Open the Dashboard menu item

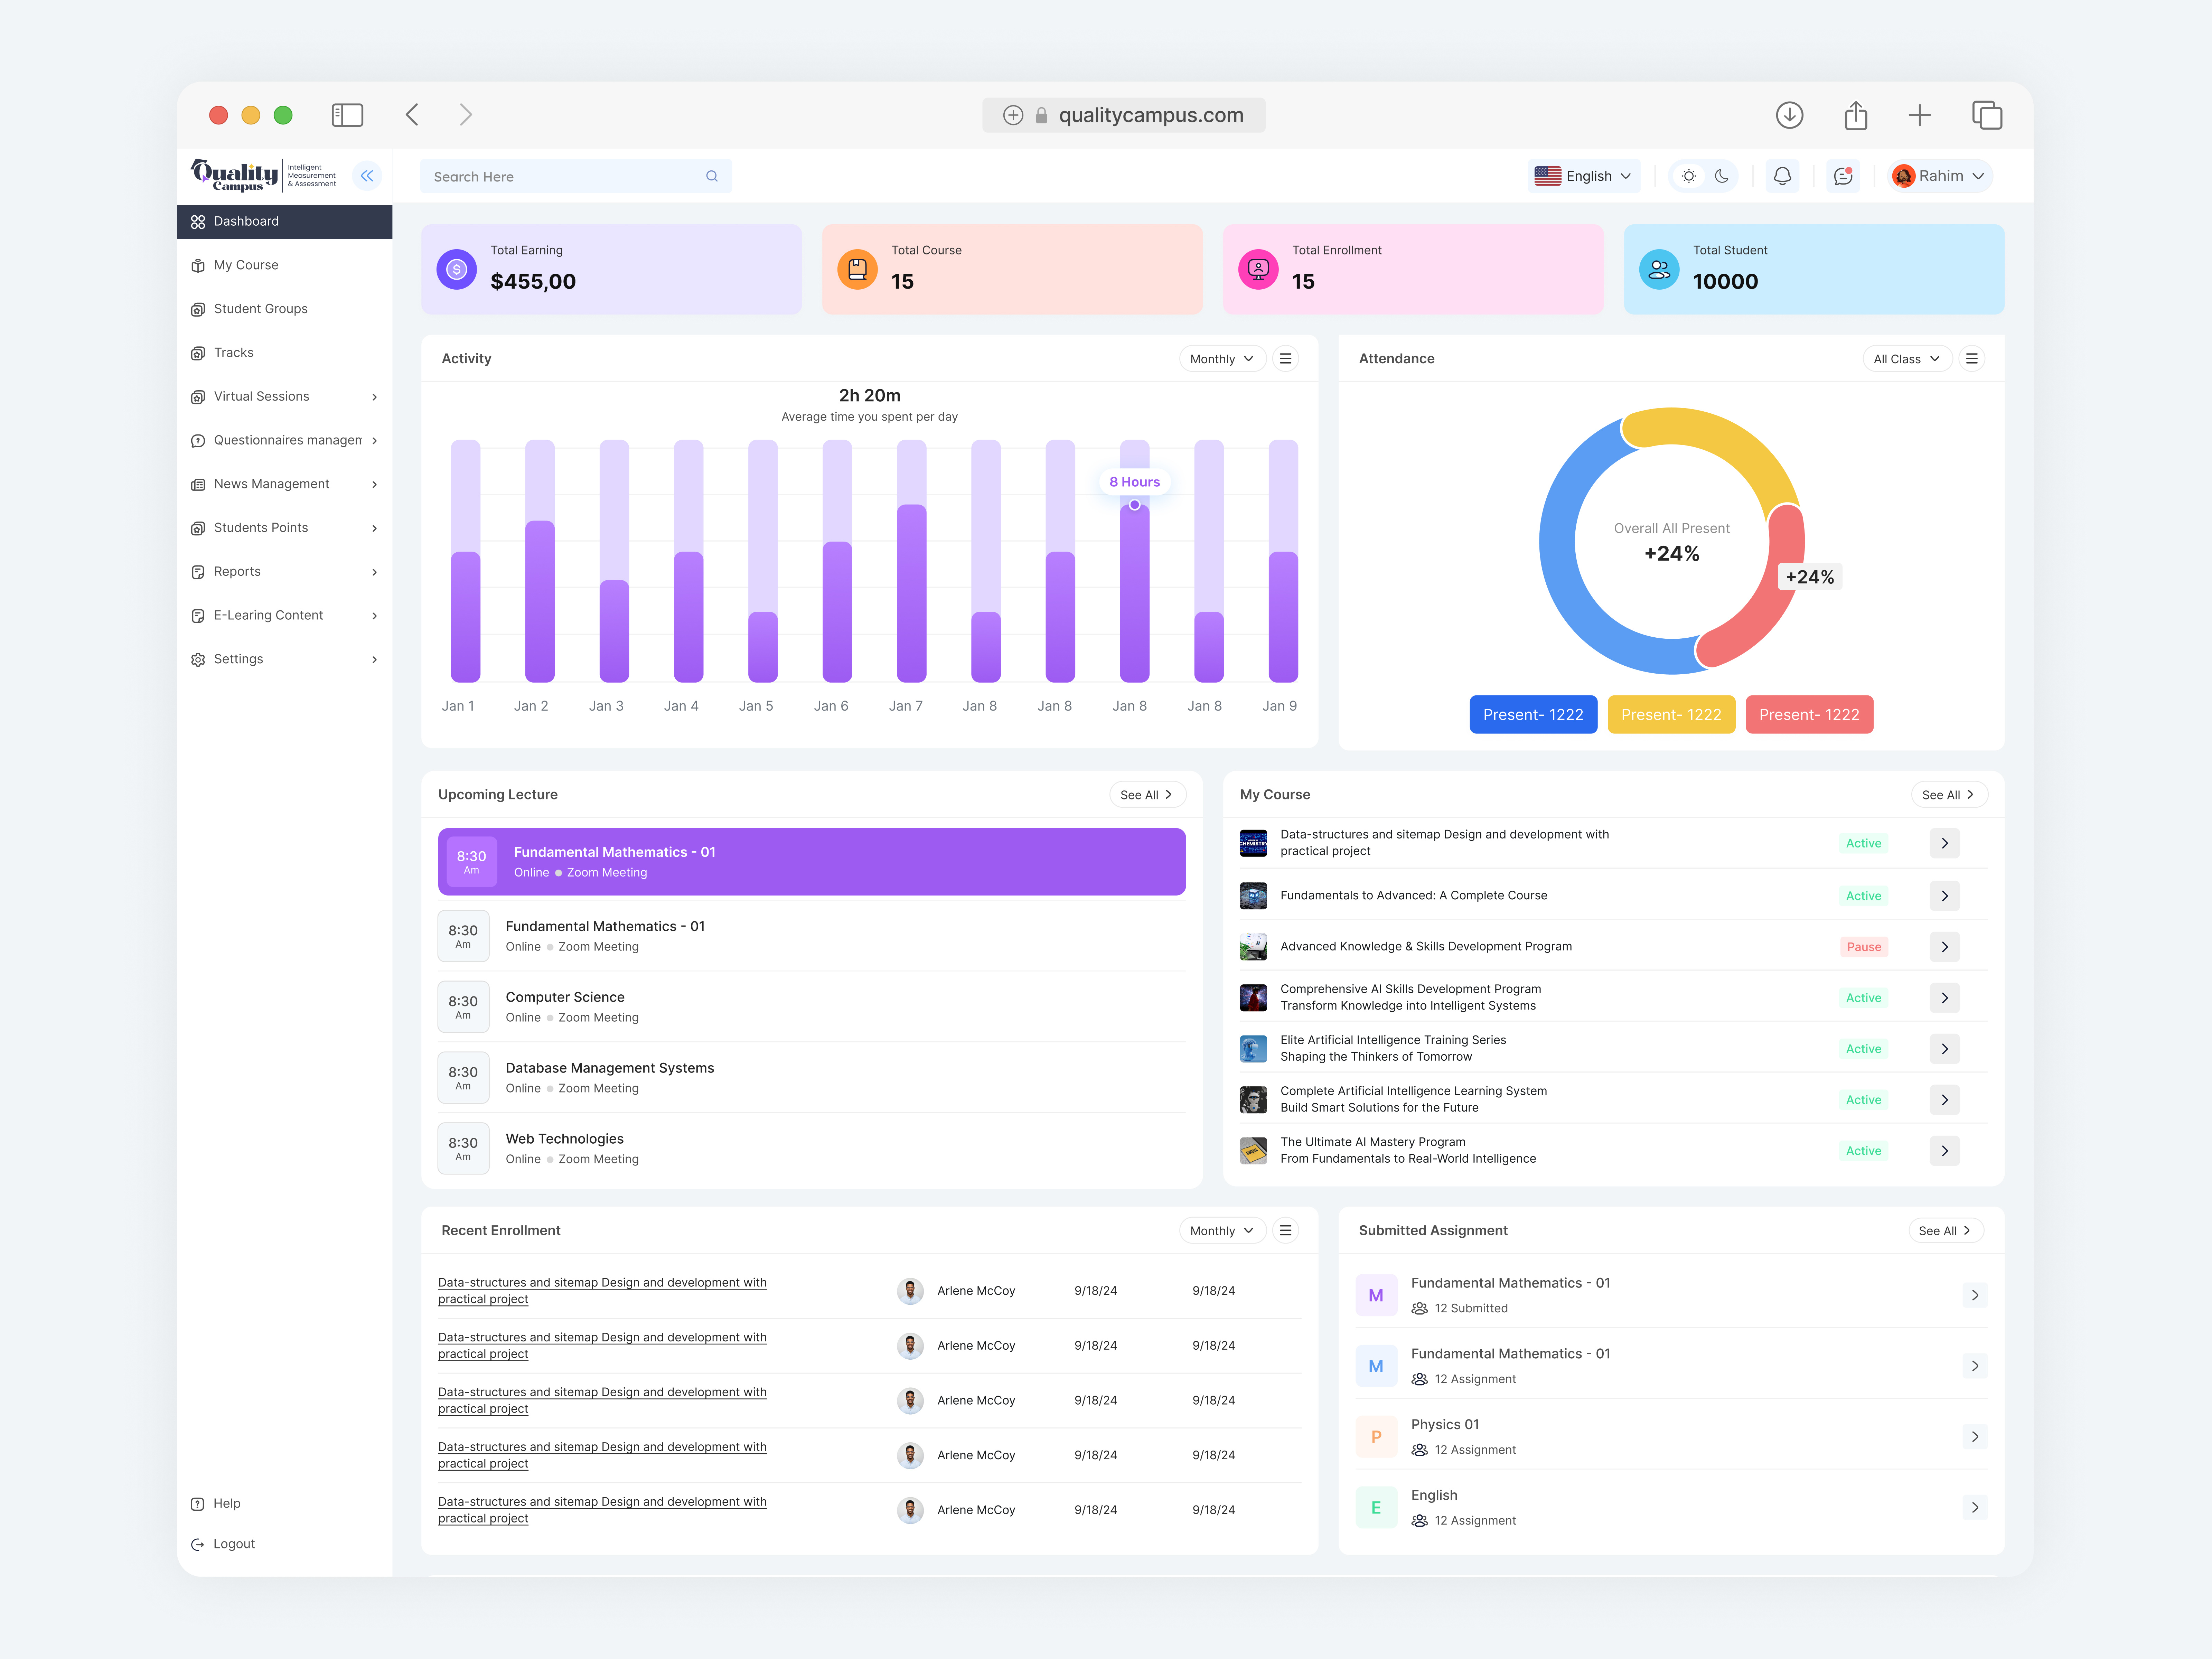pos(246,221)
